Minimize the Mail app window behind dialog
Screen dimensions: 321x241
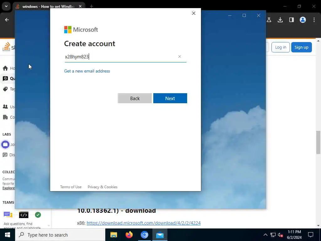click(x=230, y=15)
